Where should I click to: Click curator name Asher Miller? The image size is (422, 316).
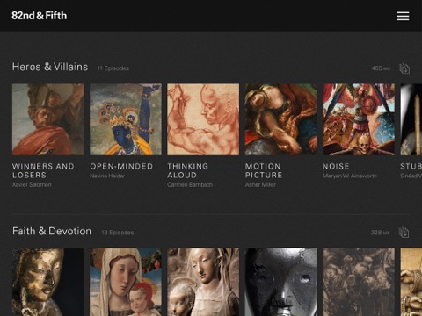tap(260, 184)
